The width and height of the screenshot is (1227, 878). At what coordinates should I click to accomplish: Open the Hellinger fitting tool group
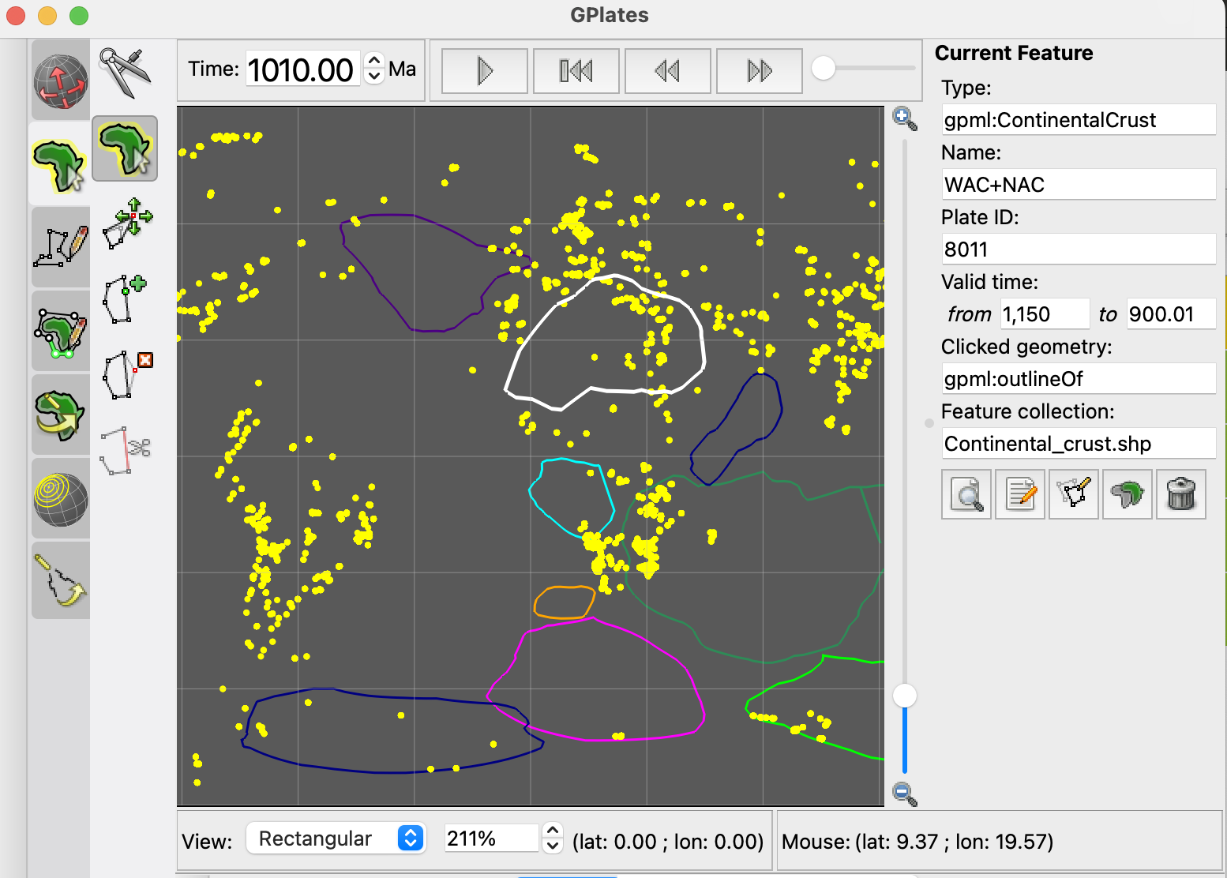(x=60, y=582)
